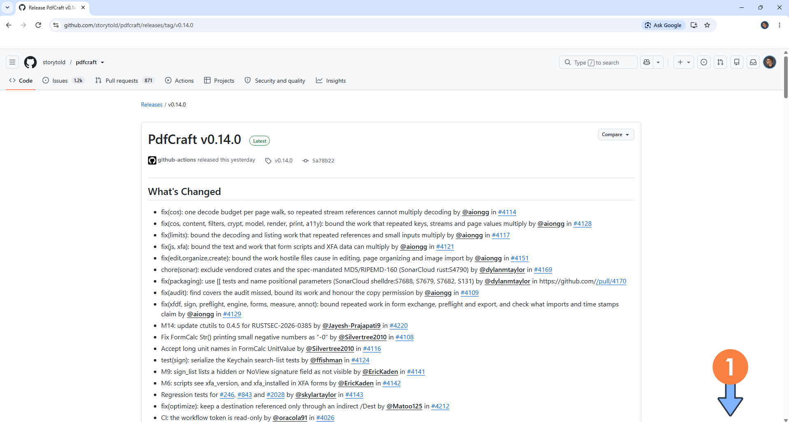Click the github-actions avatar icon
This screenshot has width=789, height=422.
(x=152, y=160)
